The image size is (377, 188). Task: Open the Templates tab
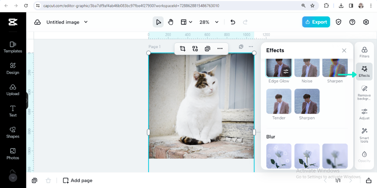[13, 47]
